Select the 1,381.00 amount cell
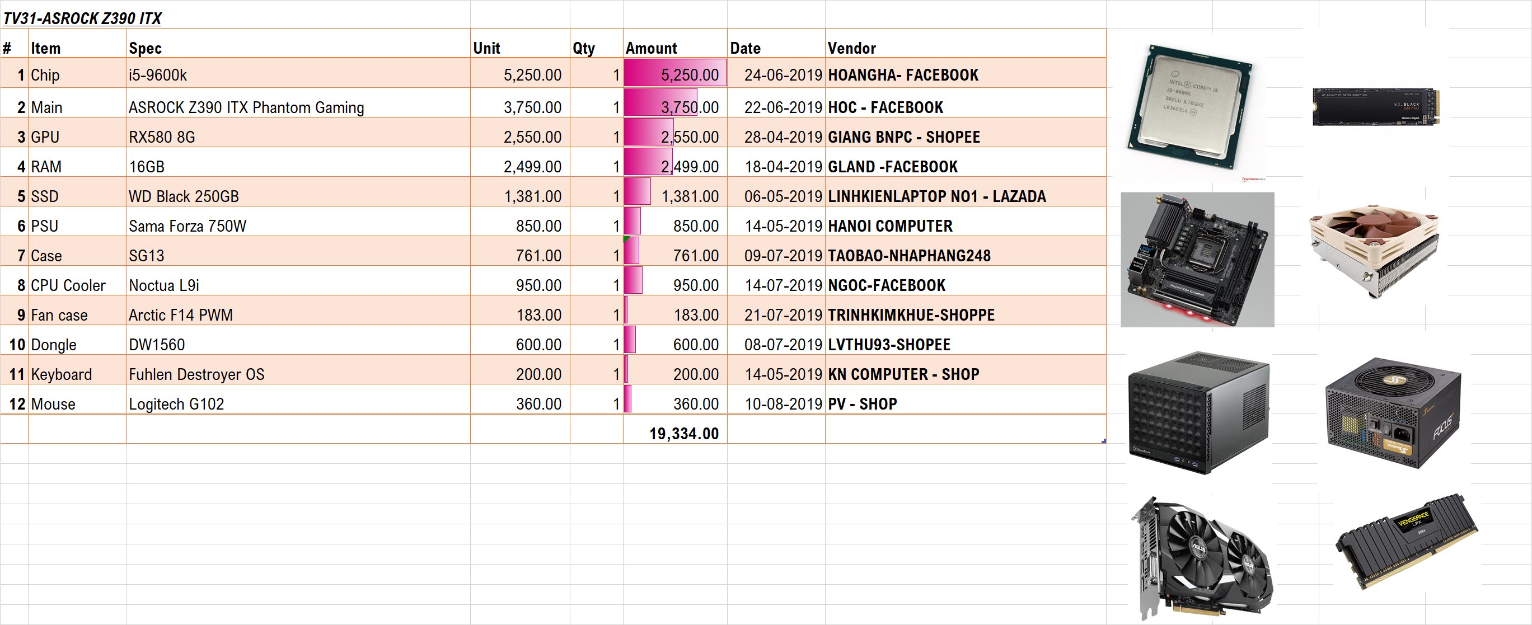The height and width of the screenshot is (625, 1532). tap(675, 192)
